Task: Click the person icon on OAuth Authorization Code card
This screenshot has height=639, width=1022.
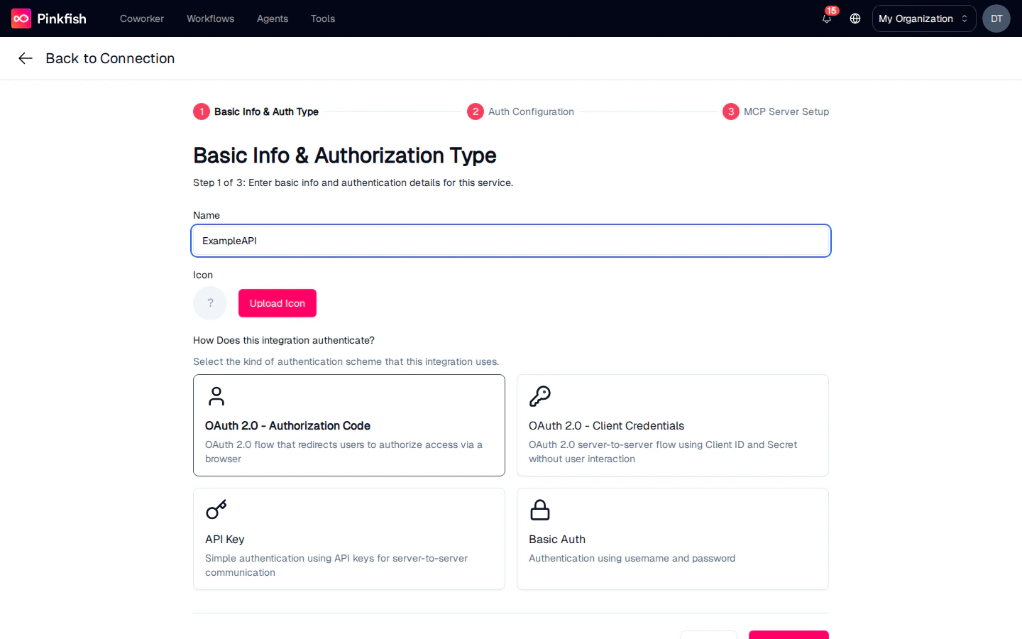Action: pyautogui.click(x=216, y=396)
